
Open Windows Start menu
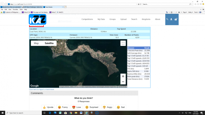pyautogui.click(x=2, y=113)
